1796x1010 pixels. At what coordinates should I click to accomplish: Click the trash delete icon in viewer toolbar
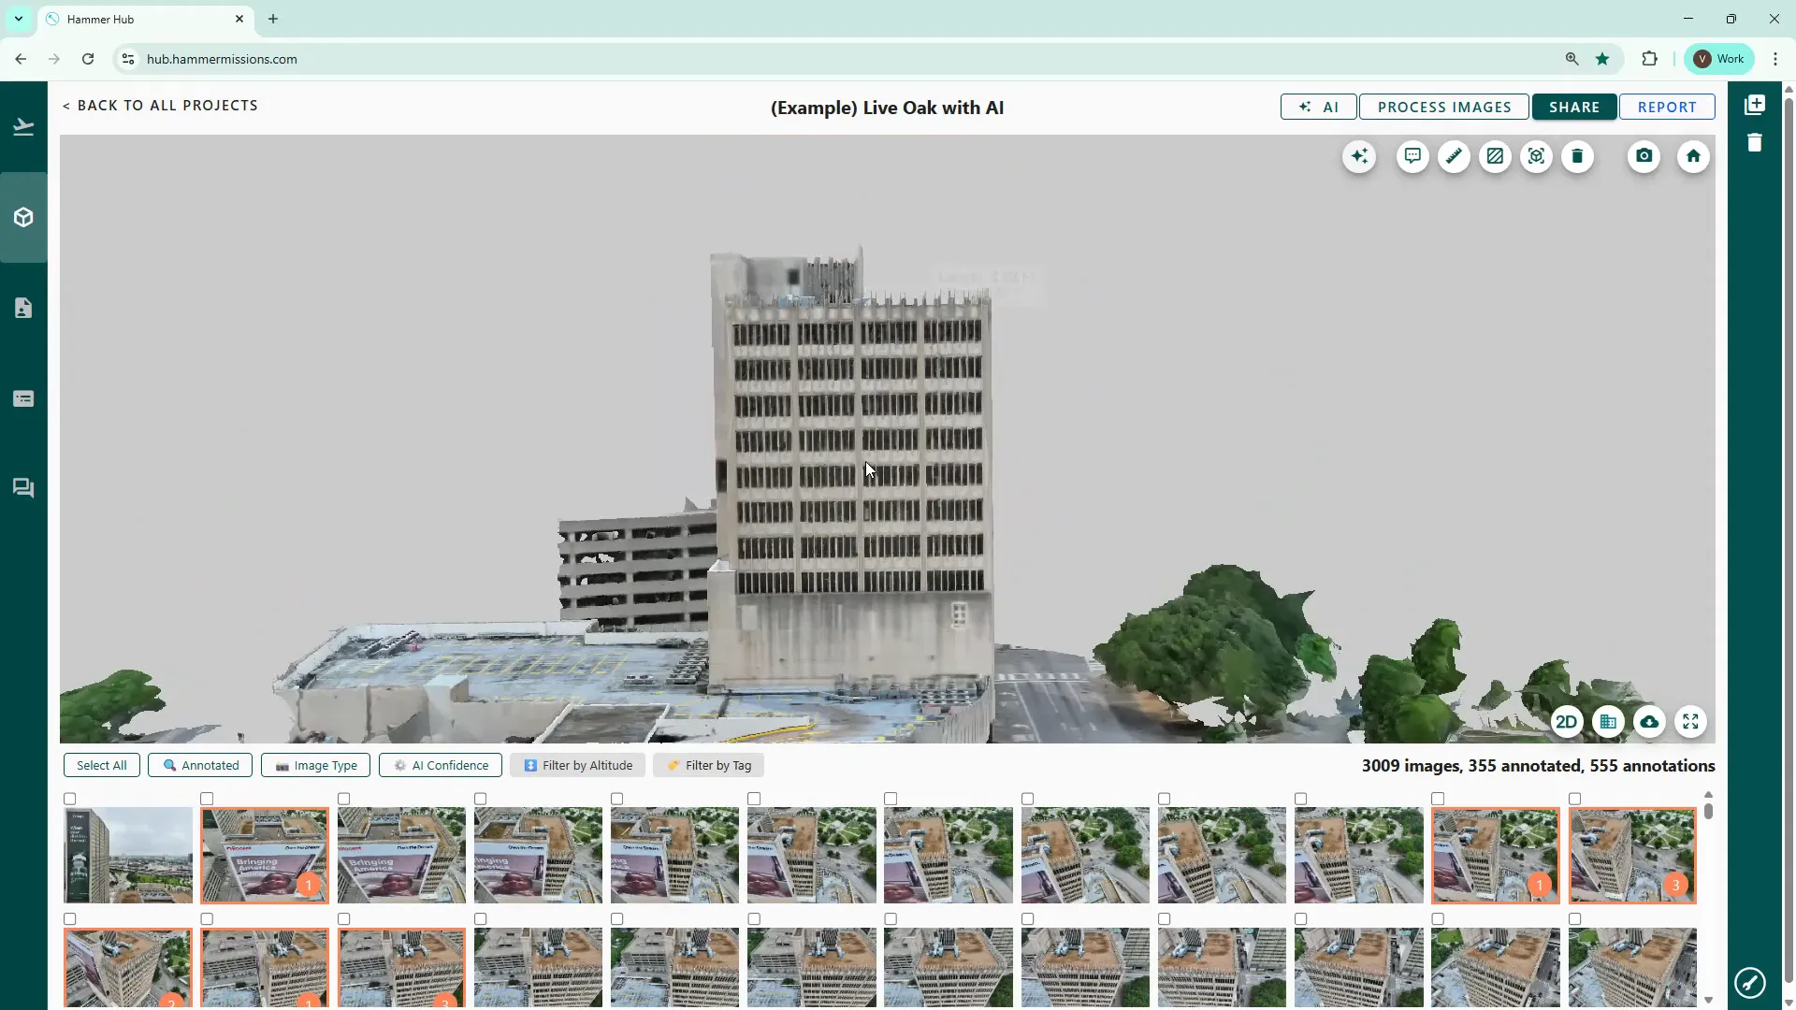coord(1577,156)
